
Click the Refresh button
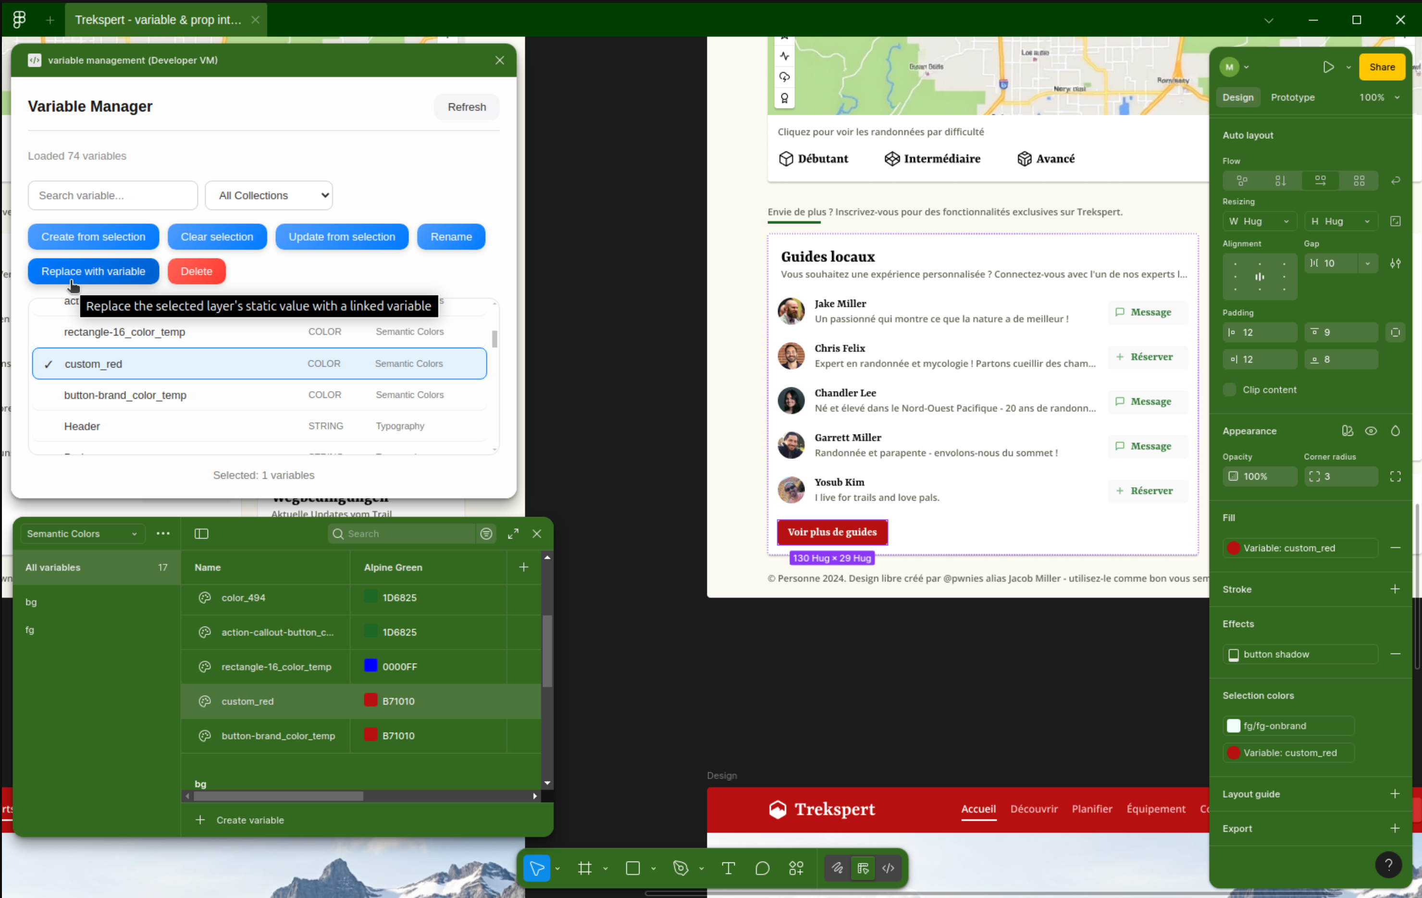467,107
